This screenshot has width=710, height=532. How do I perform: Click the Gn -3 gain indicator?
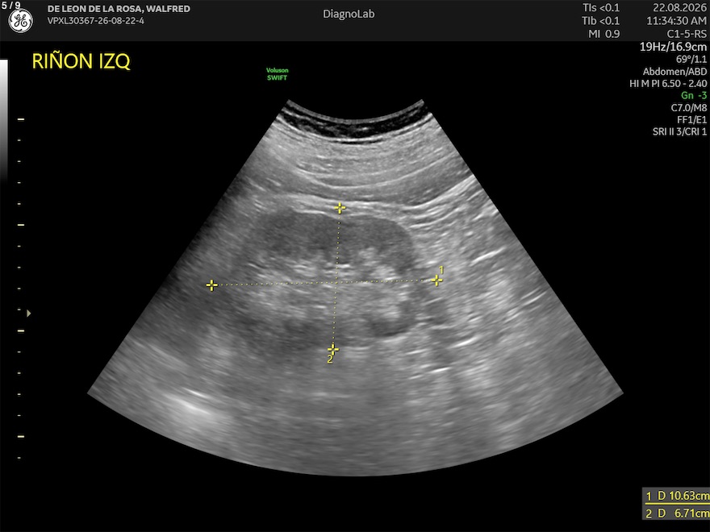tap(694, 95)
